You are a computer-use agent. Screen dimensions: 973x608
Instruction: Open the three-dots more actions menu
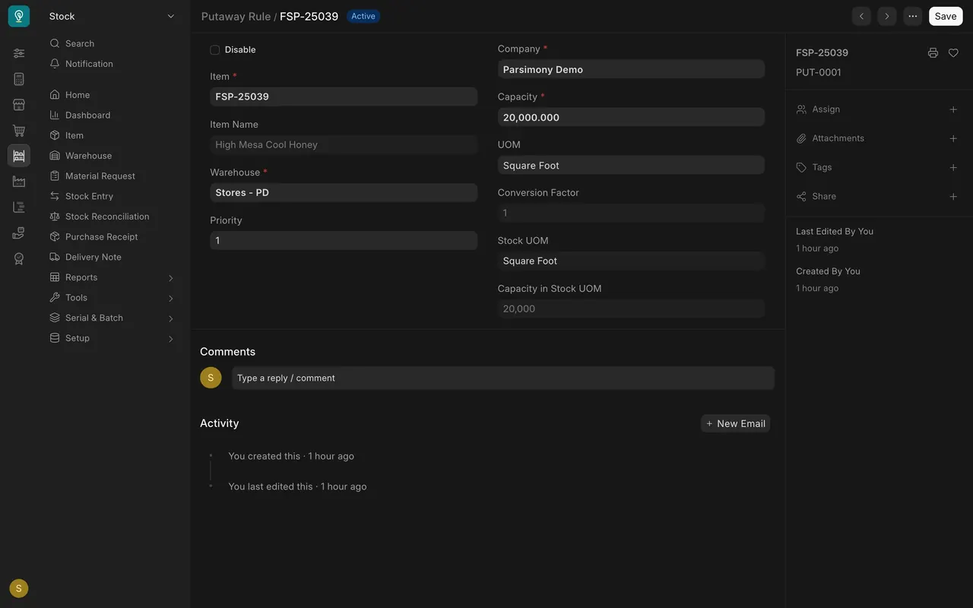point(912,16)
